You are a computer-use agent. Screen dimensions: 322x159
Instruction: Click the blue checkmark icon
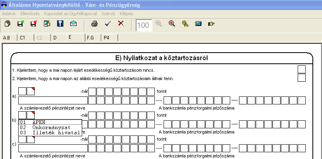coord(108,24)
